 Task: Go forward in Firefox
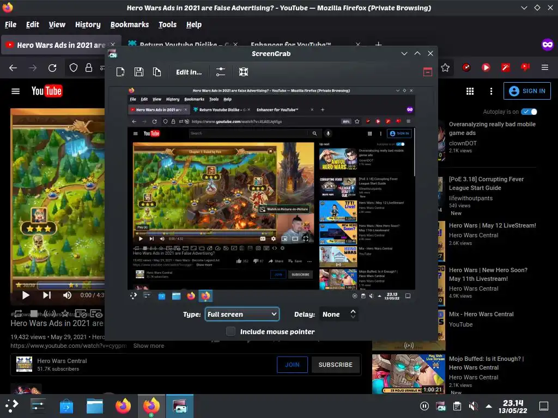[33, 67]
